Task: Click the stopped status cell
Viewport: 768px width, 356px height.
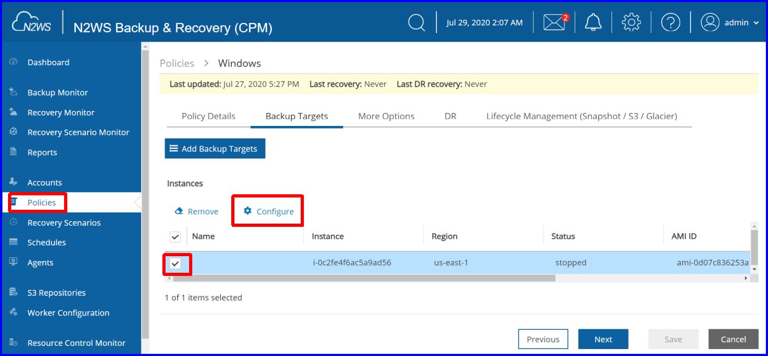Action: tap(570, 263)
